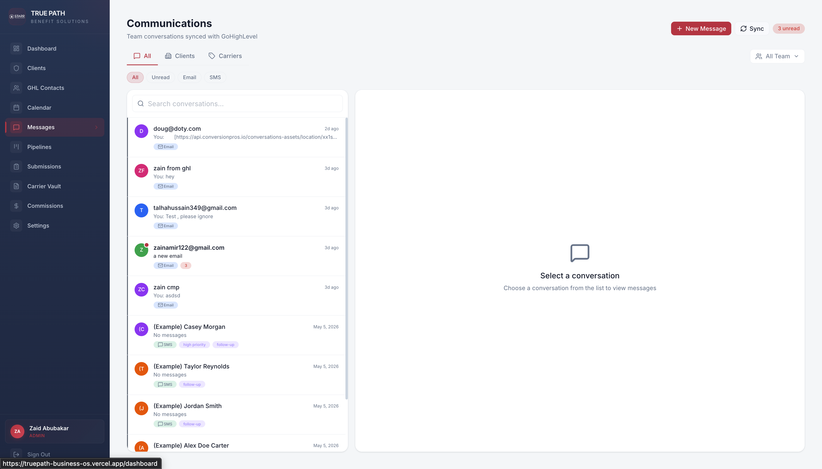Viewport: 822px width, 469px height.
Task: Select the Calendar icon in sidebar
Action: point(16,107)
